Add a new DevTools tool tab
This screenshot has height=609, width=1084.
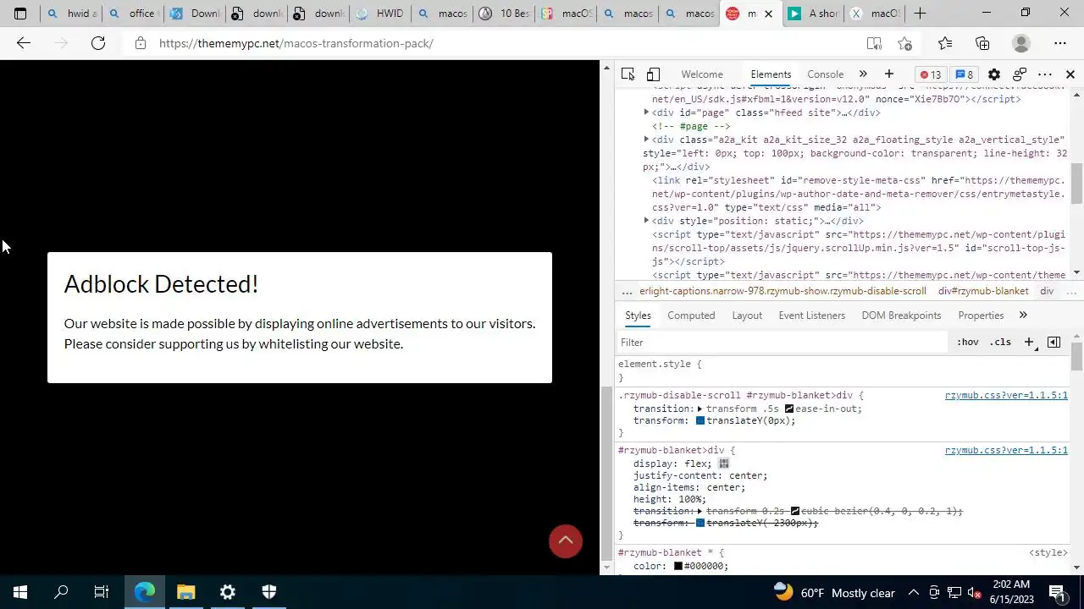pyautogui.click(x=888, y=74)
